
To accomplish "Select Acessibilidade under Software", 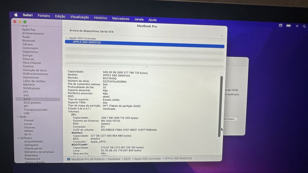I will click(34, 141).
